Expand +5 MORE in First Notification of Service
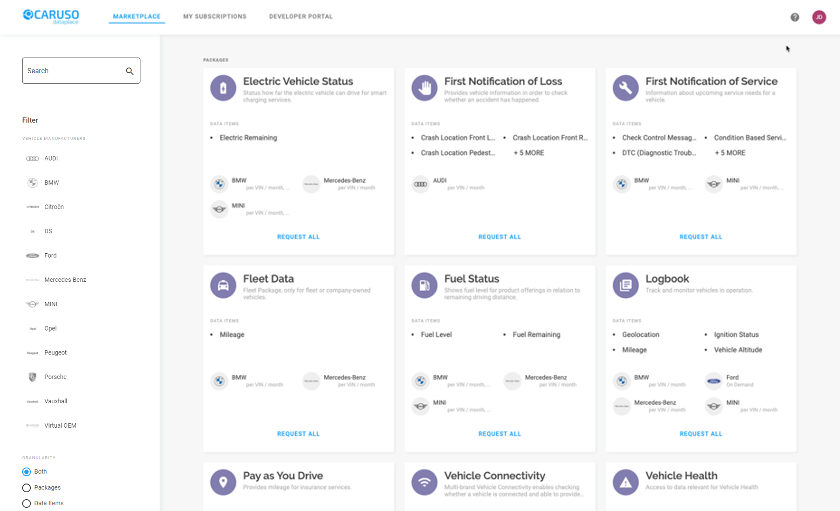Screen dimensions: 840x511 coord(730,153)
